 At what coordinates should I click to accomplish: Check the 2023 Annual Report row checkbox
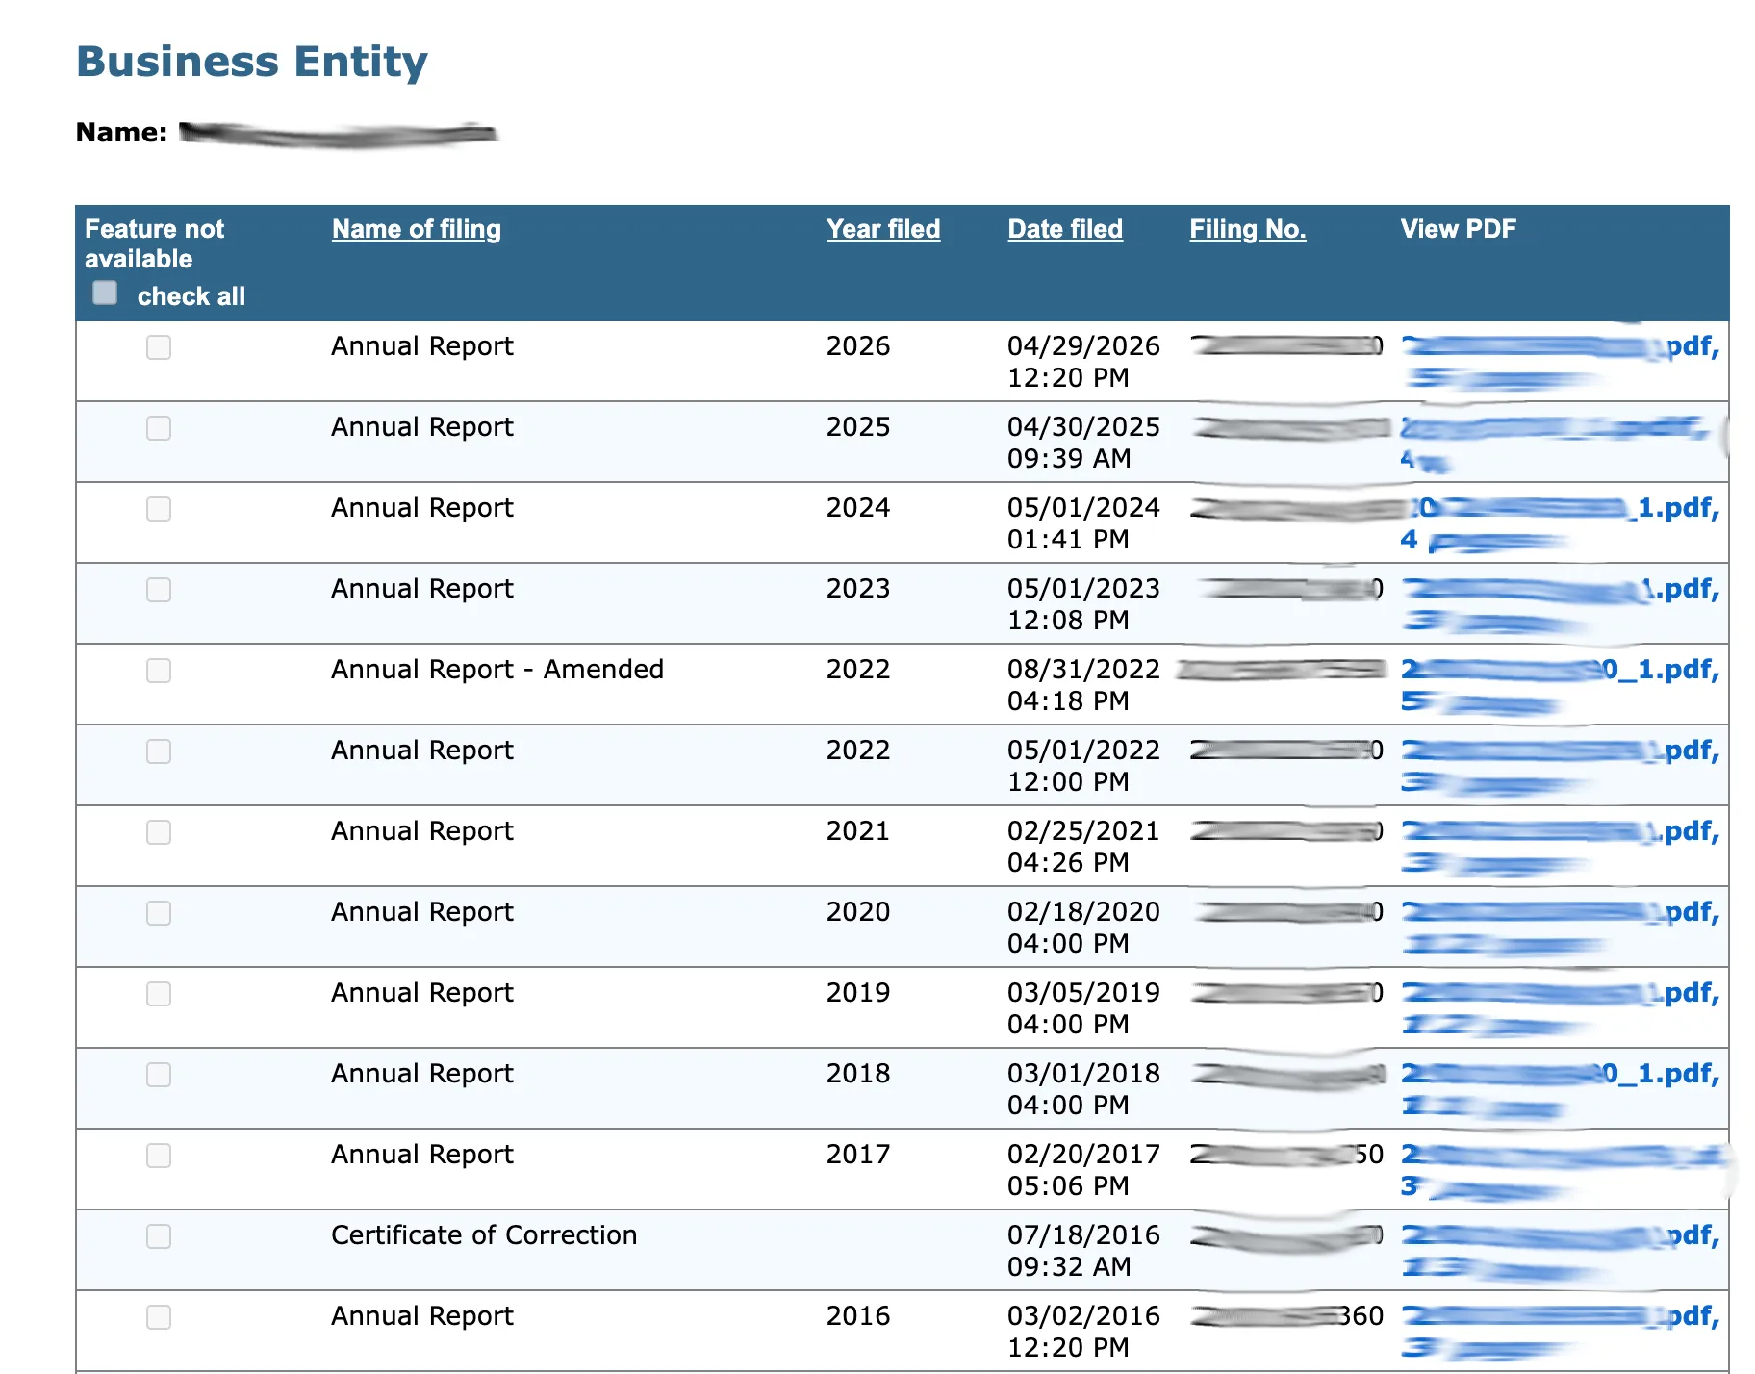pyautogui.click(x=159, y=590)
